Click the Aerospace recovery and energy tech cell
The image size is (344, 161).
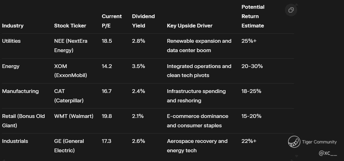pos(197,146)
